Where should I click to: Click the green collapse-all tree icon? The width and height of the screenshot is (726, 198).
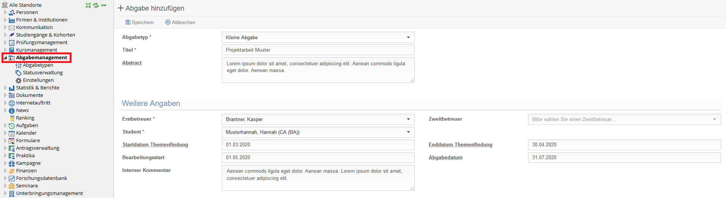(88, 5)
